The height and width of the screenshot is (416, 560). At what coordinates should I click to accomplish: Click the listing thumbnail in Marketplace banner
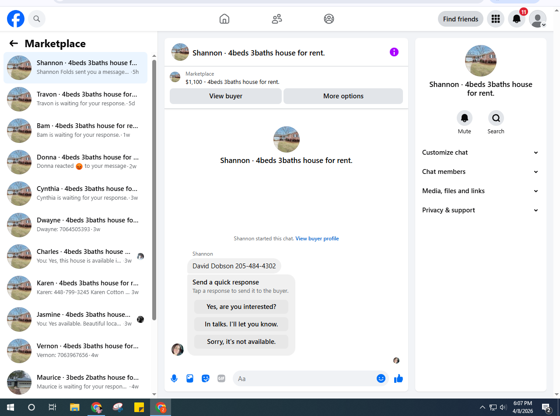tap(175, 77)
